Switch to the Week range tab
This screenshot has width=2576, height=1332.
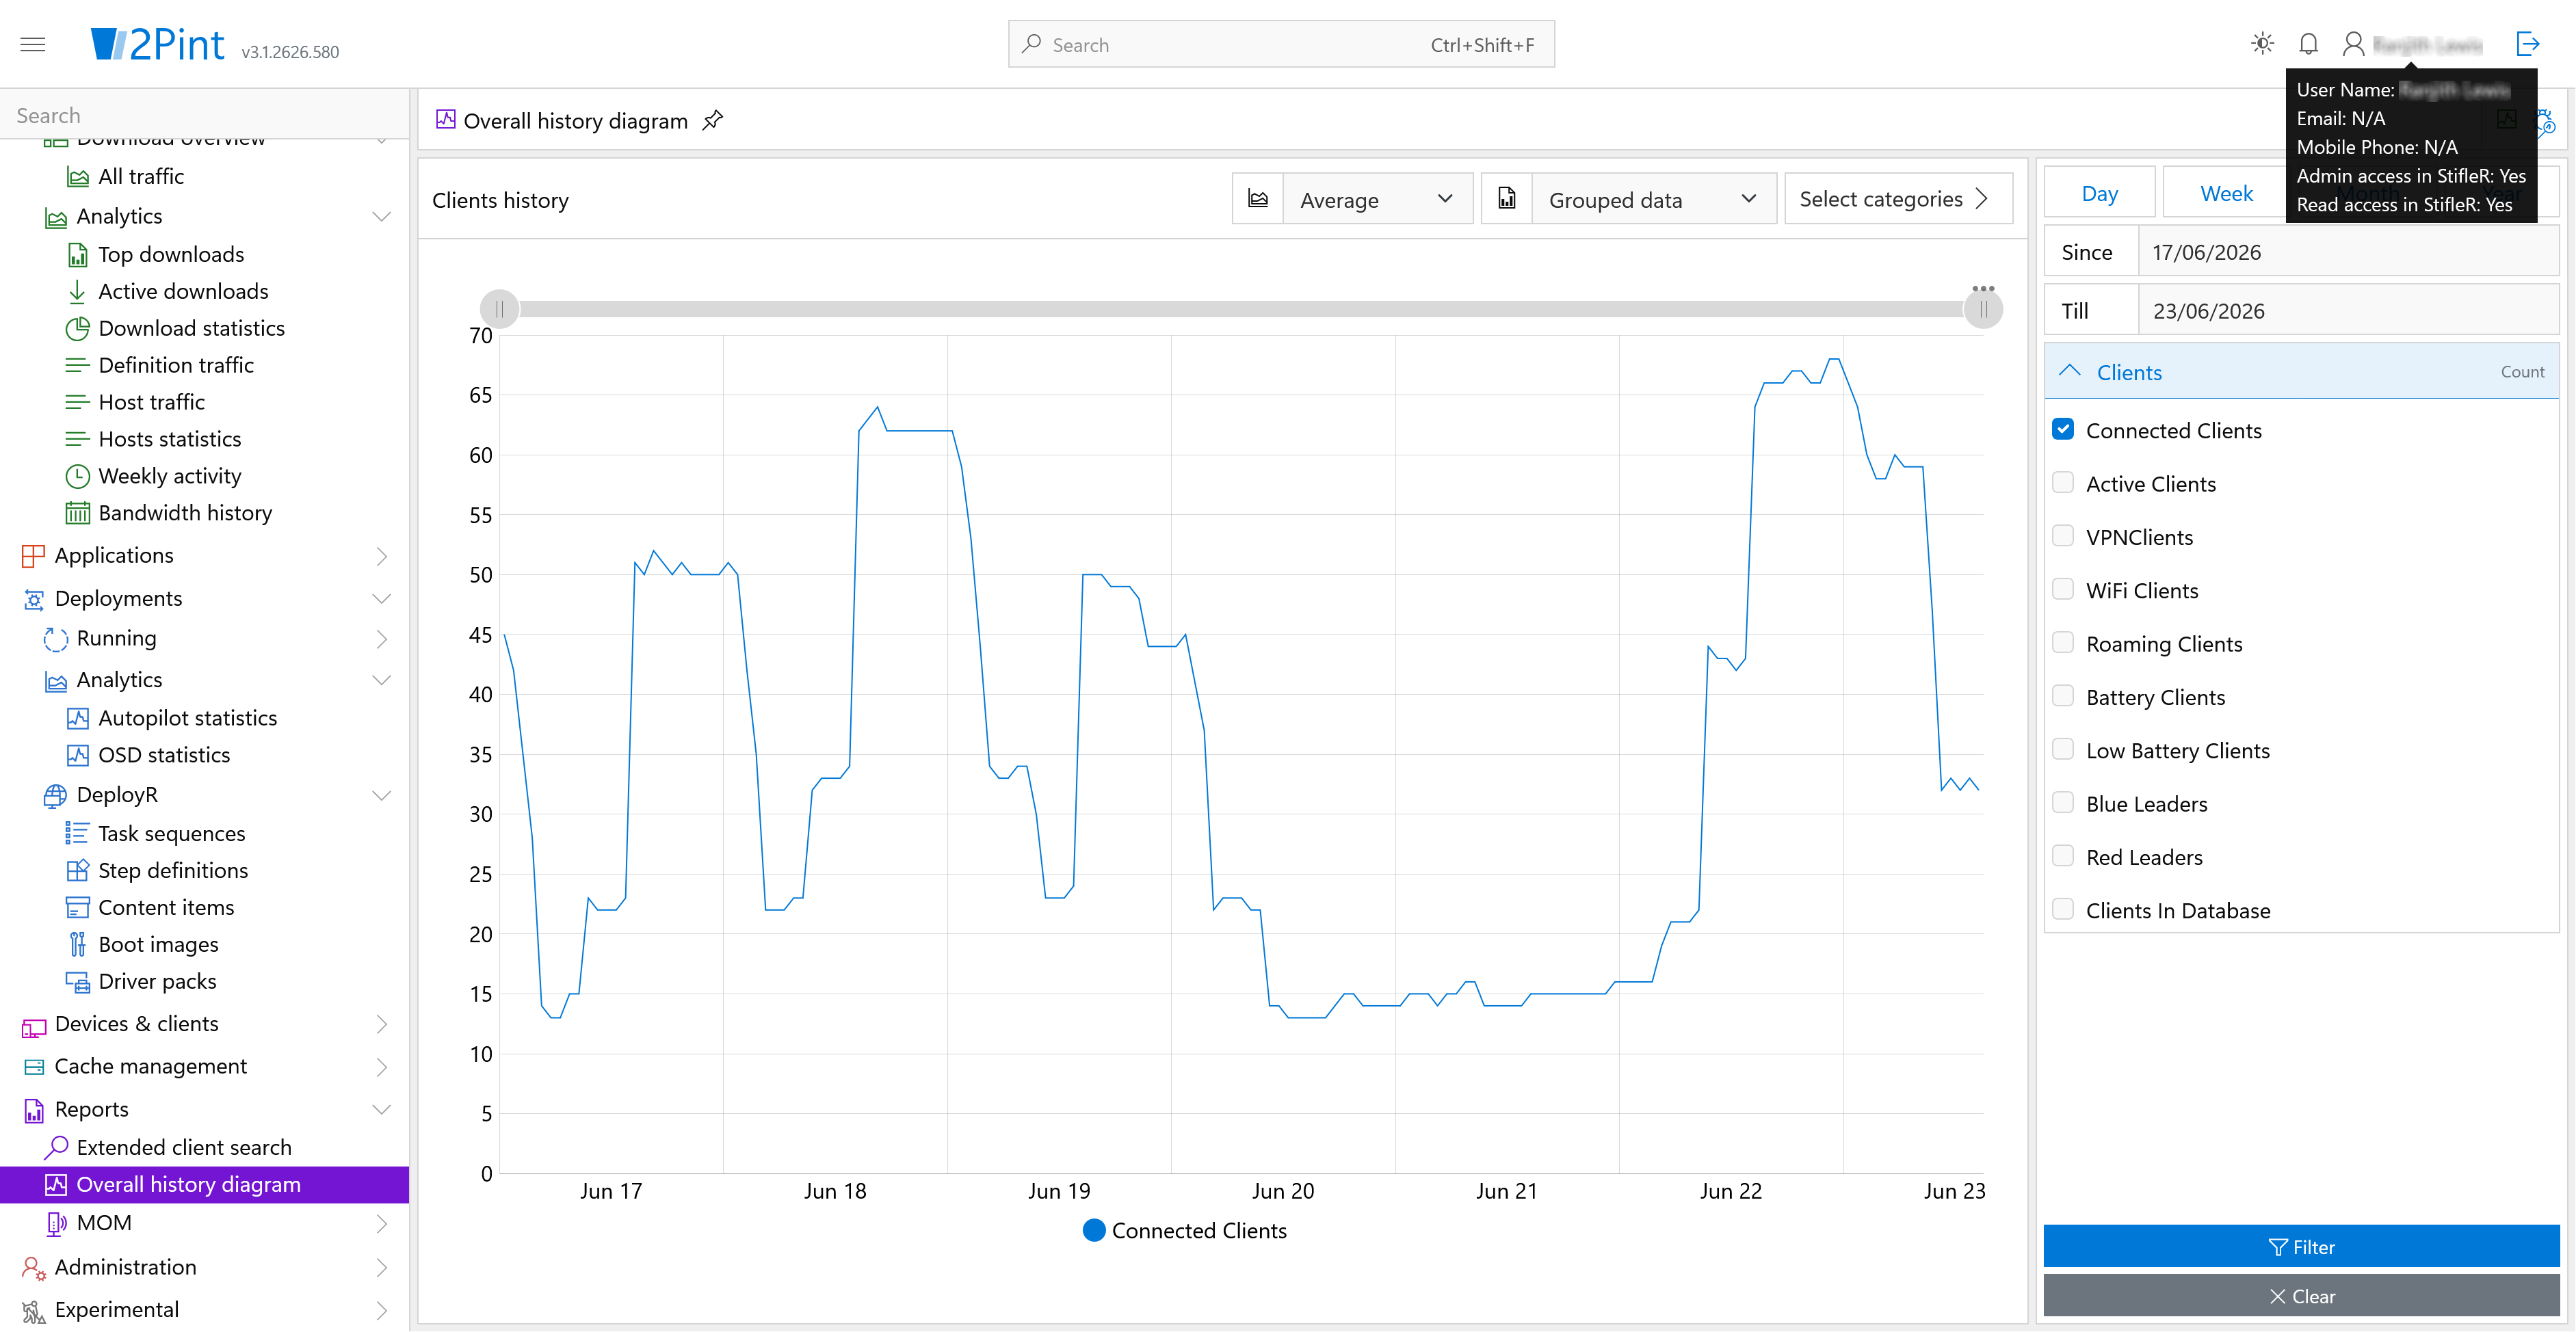coord(2226,193)
